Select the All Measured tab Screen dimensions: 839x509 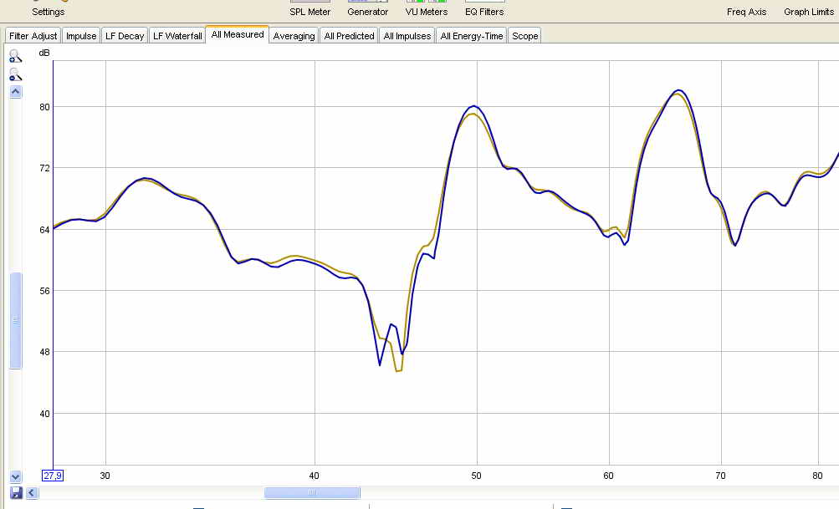238,34
